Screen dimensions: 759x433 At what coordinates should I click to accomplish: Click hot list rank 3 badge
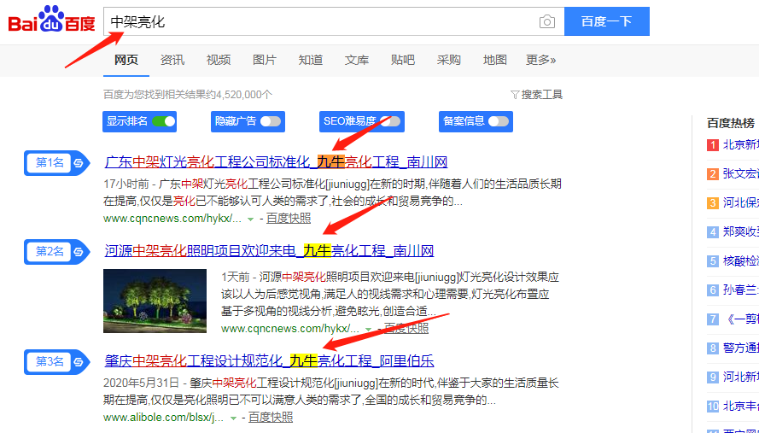click(x=713, y=203)
